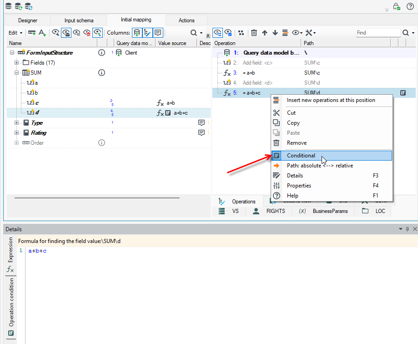Viewport: 418px width, 344px height.
Task: Open the RIGHTS bottom tab
Action: point(269,211)
